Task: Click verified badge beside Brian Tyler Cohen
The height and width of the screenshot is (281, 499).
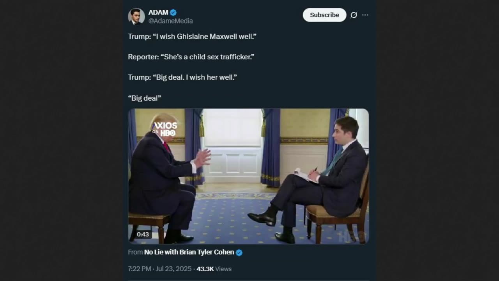Action: pos(239,253)
